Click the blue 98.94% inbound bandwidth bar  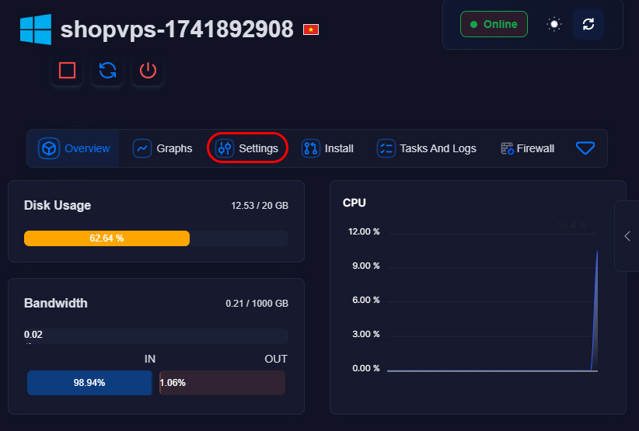[x=89, y=383]
